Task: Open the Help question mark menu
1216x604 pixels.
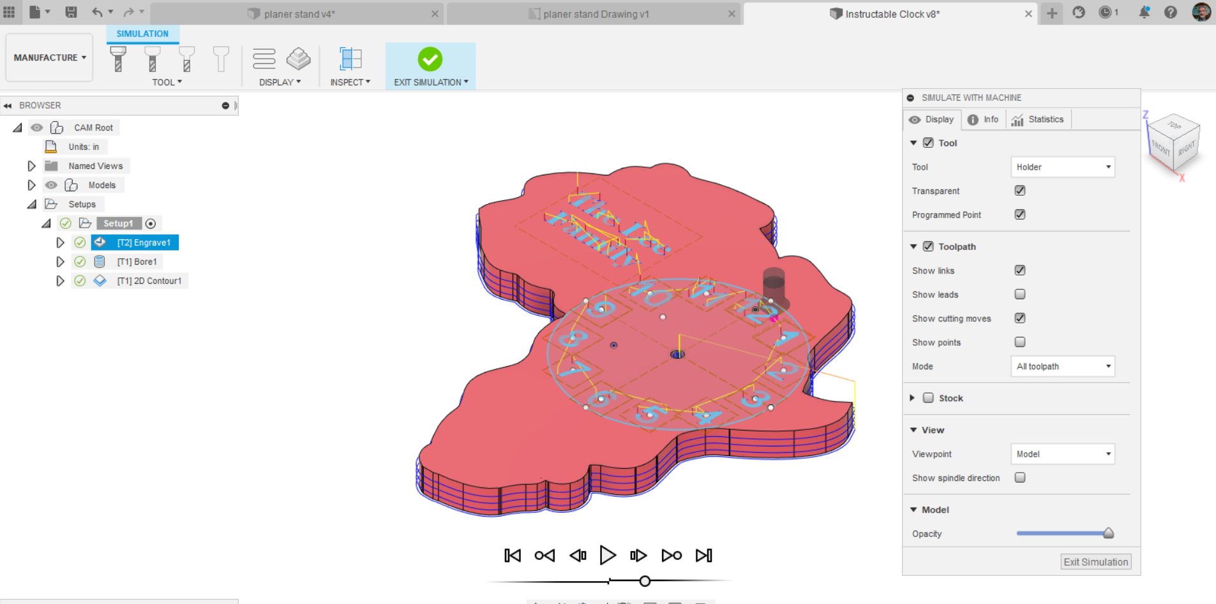Action: [1171, 12]
